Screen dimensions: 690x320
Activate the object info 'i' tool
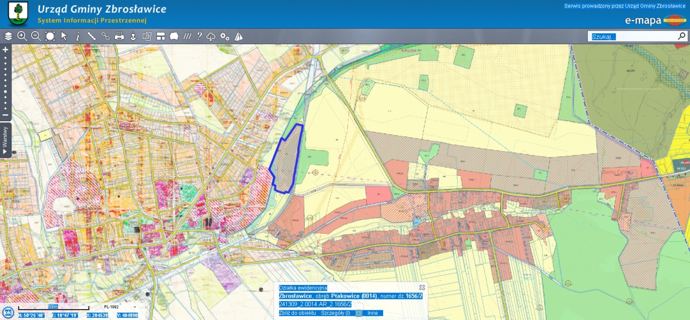(78, 36)
